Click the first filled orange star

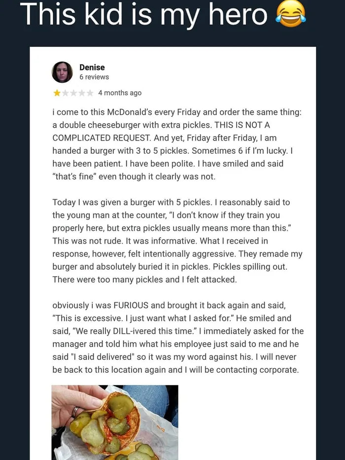pos(57,93)
